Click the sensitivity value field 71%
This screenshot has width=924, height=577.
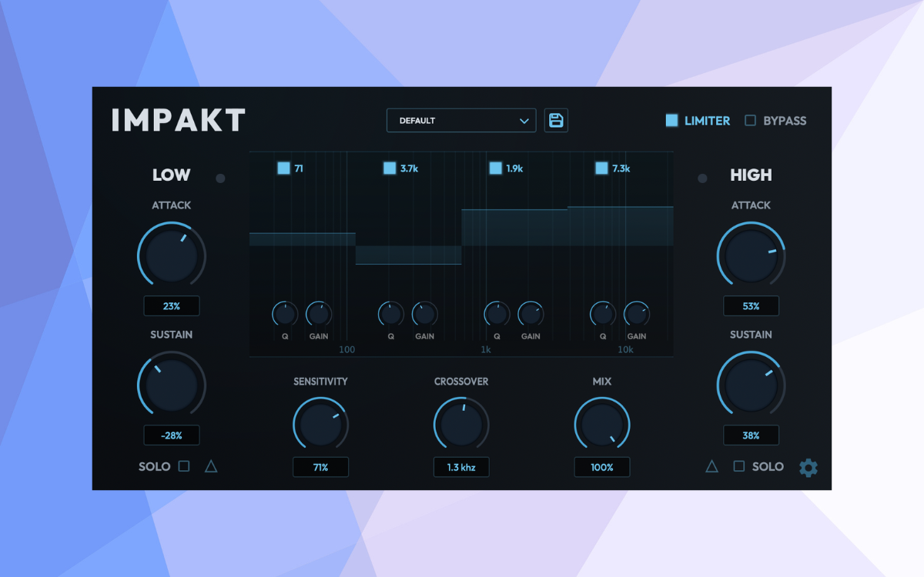point(320,467)
